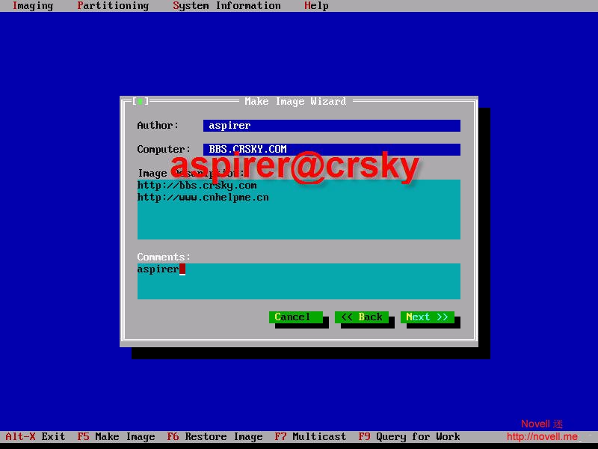Proceed with the Next >> button
This screenshot has width=598, height=449.
point(427,317)
